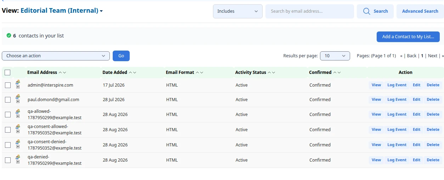The width and height of the screenshot is (444, 180).
Task: Click the Action column header
Action: click(405, 72)
